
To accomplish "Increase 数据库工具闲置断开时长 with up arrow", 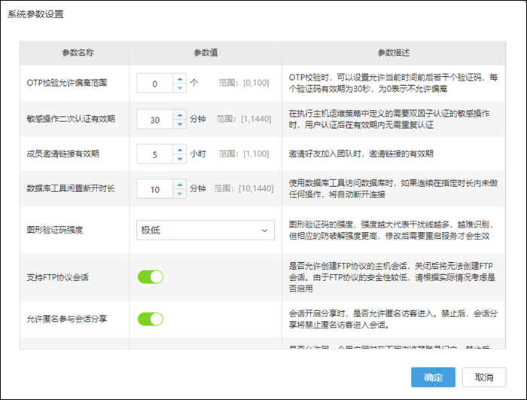I will pos(179,185).
